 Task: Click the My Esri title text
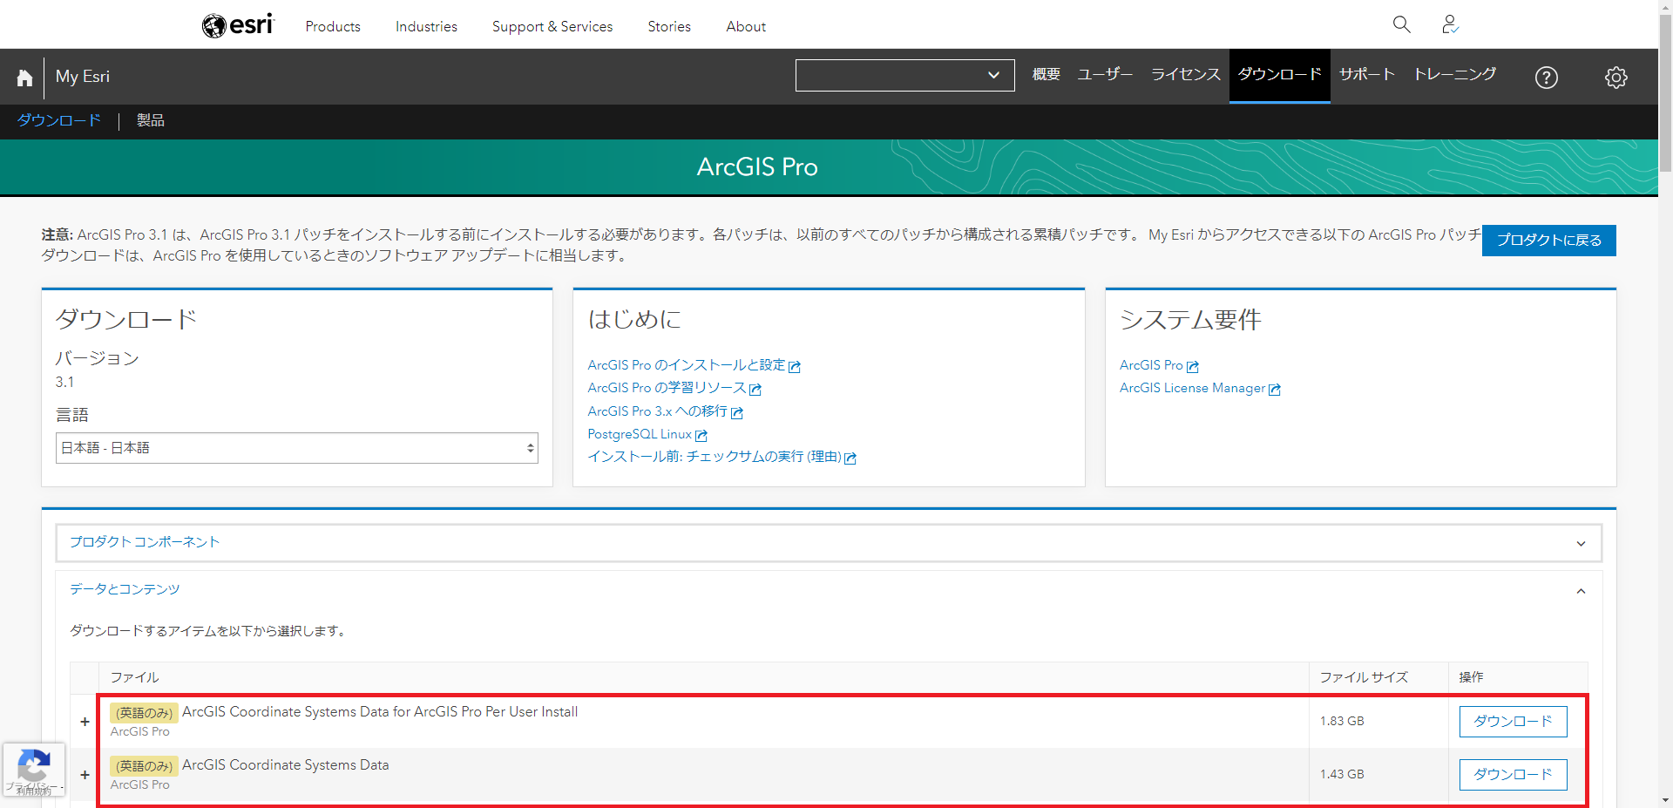[83, 77]
